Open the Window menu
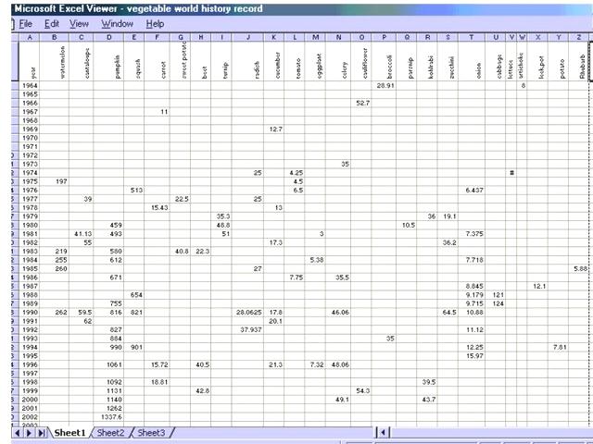 (117, 23)
